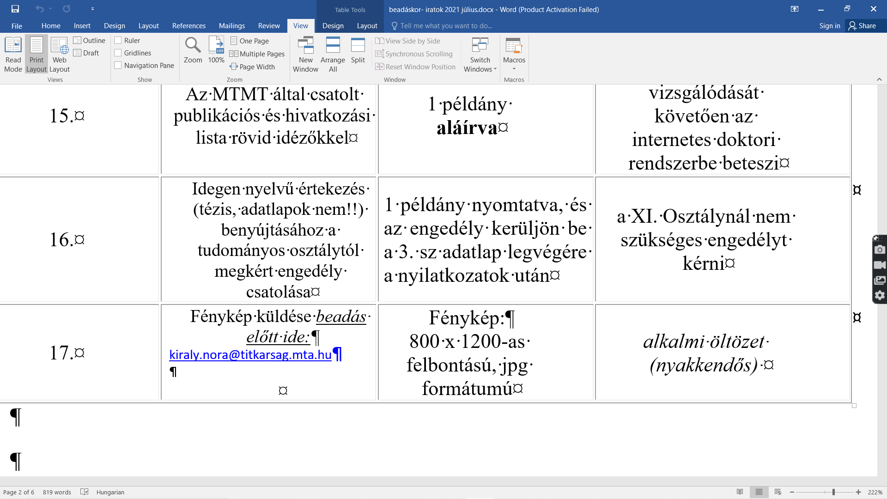Select Print Layout view
Screen dimensions: 887x499
click(36, 55)
